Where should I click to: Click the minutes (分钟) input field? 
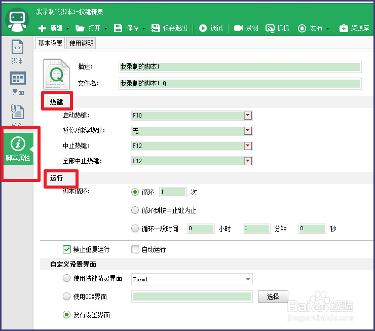(x=256, y=229)
